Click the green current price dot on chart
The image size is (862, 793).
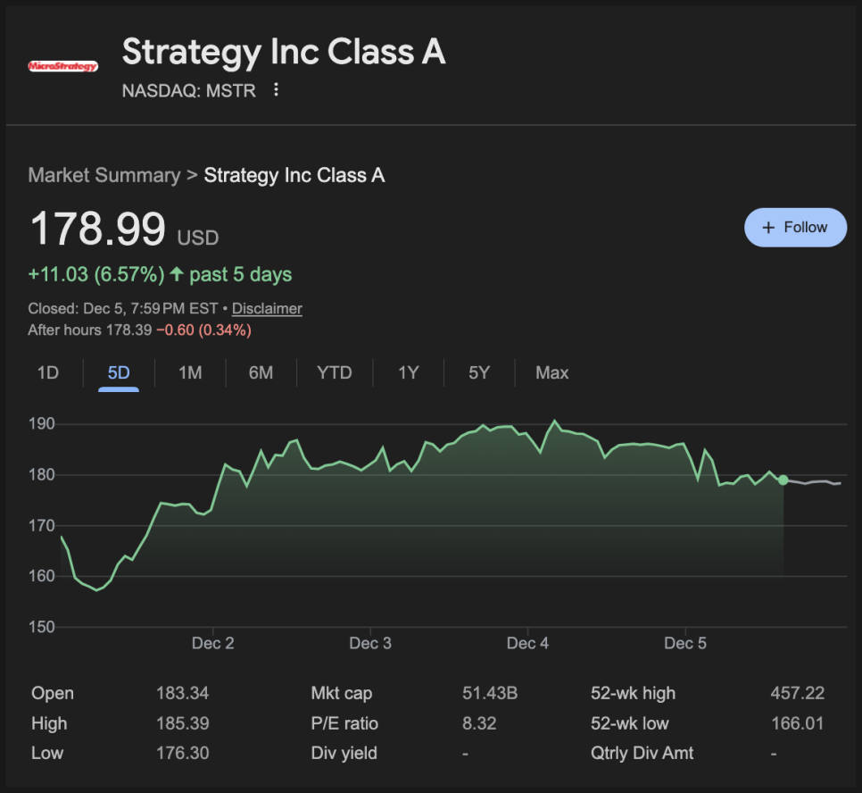coord(783,480)
